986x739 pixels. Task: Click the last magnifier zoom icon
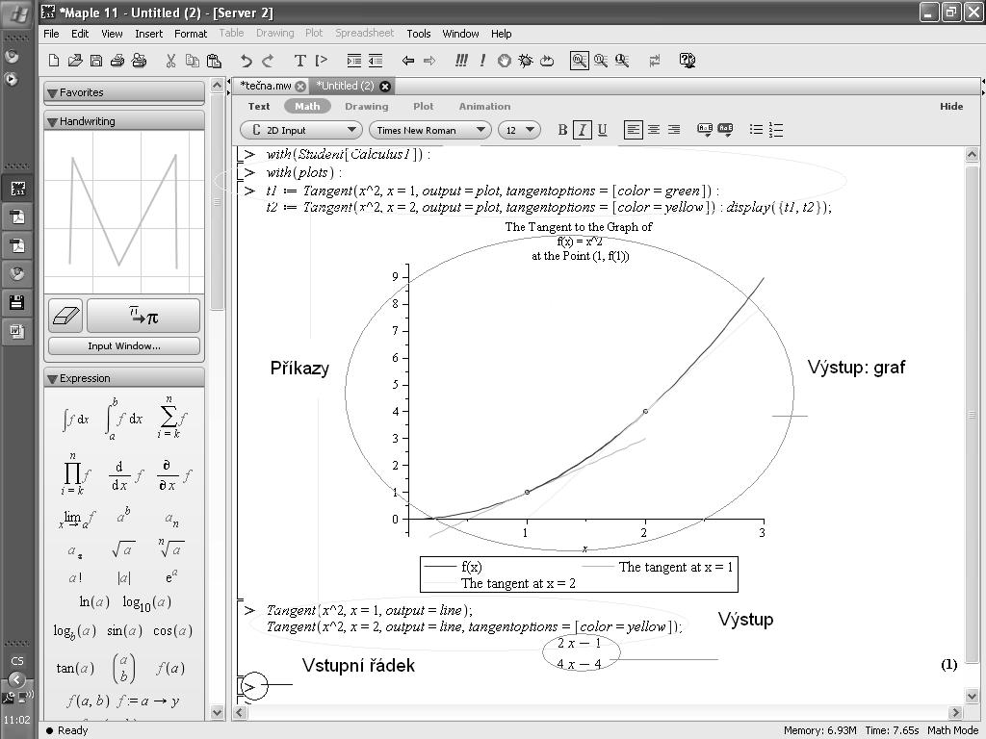(622, 61)
